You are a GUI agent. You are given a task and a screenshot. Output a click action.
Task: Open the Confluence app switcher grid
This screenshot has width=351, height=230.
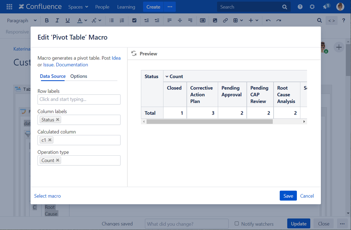coord(9,7)
